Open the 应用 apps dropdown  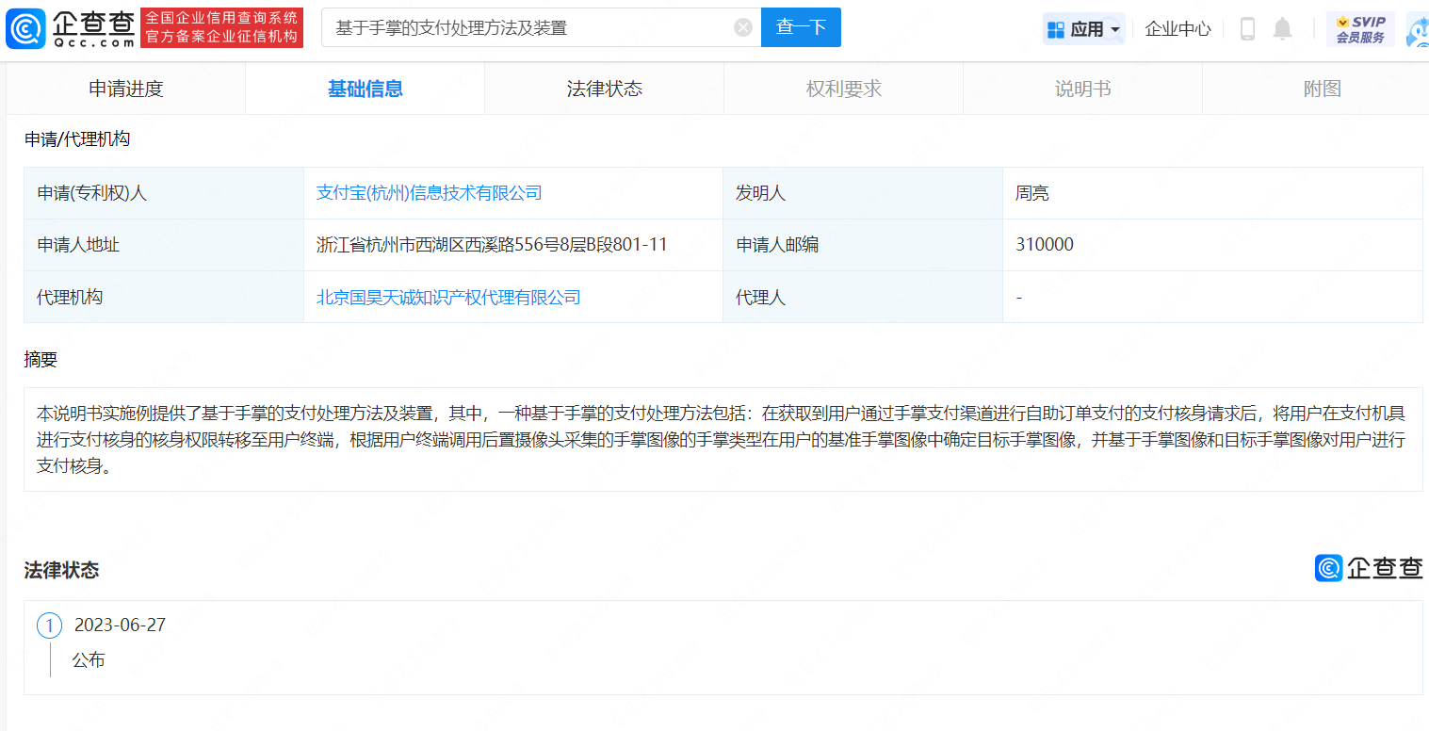(1084, 29)
